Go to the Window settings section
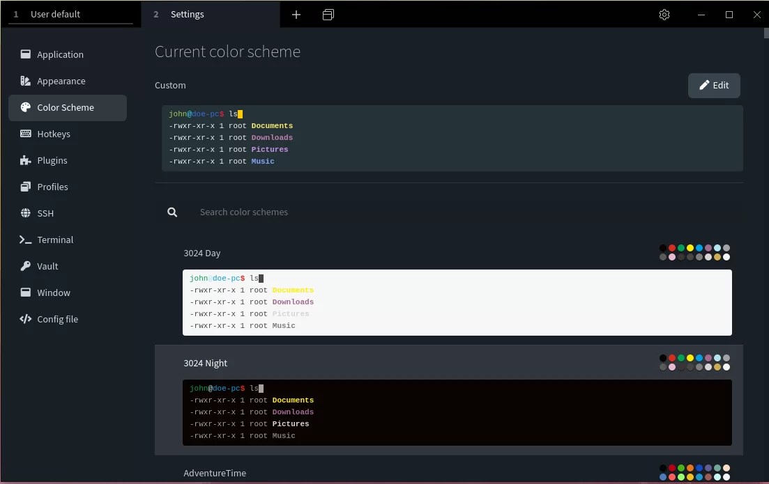The height and width of the screenshot is (484, 769). coord(68,292)
